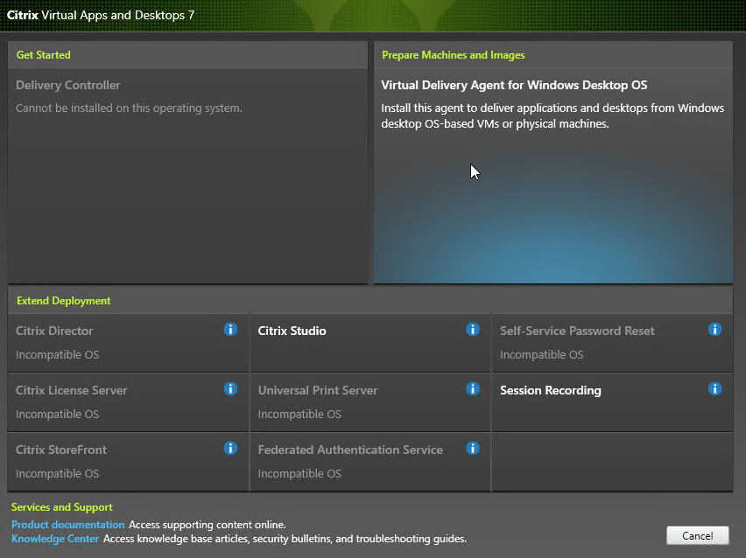Show info for Self-Service Password Reset
The height and width of the screenshot is (558, 746).
click(x=715, y=330)
